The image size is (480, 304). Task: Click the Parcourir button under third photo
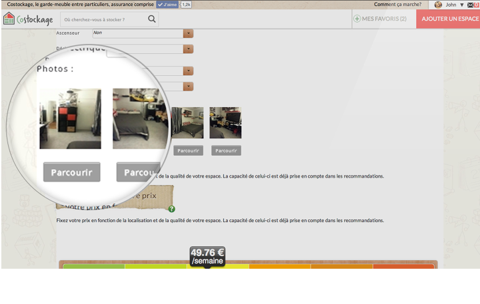(x=188, y=150)
